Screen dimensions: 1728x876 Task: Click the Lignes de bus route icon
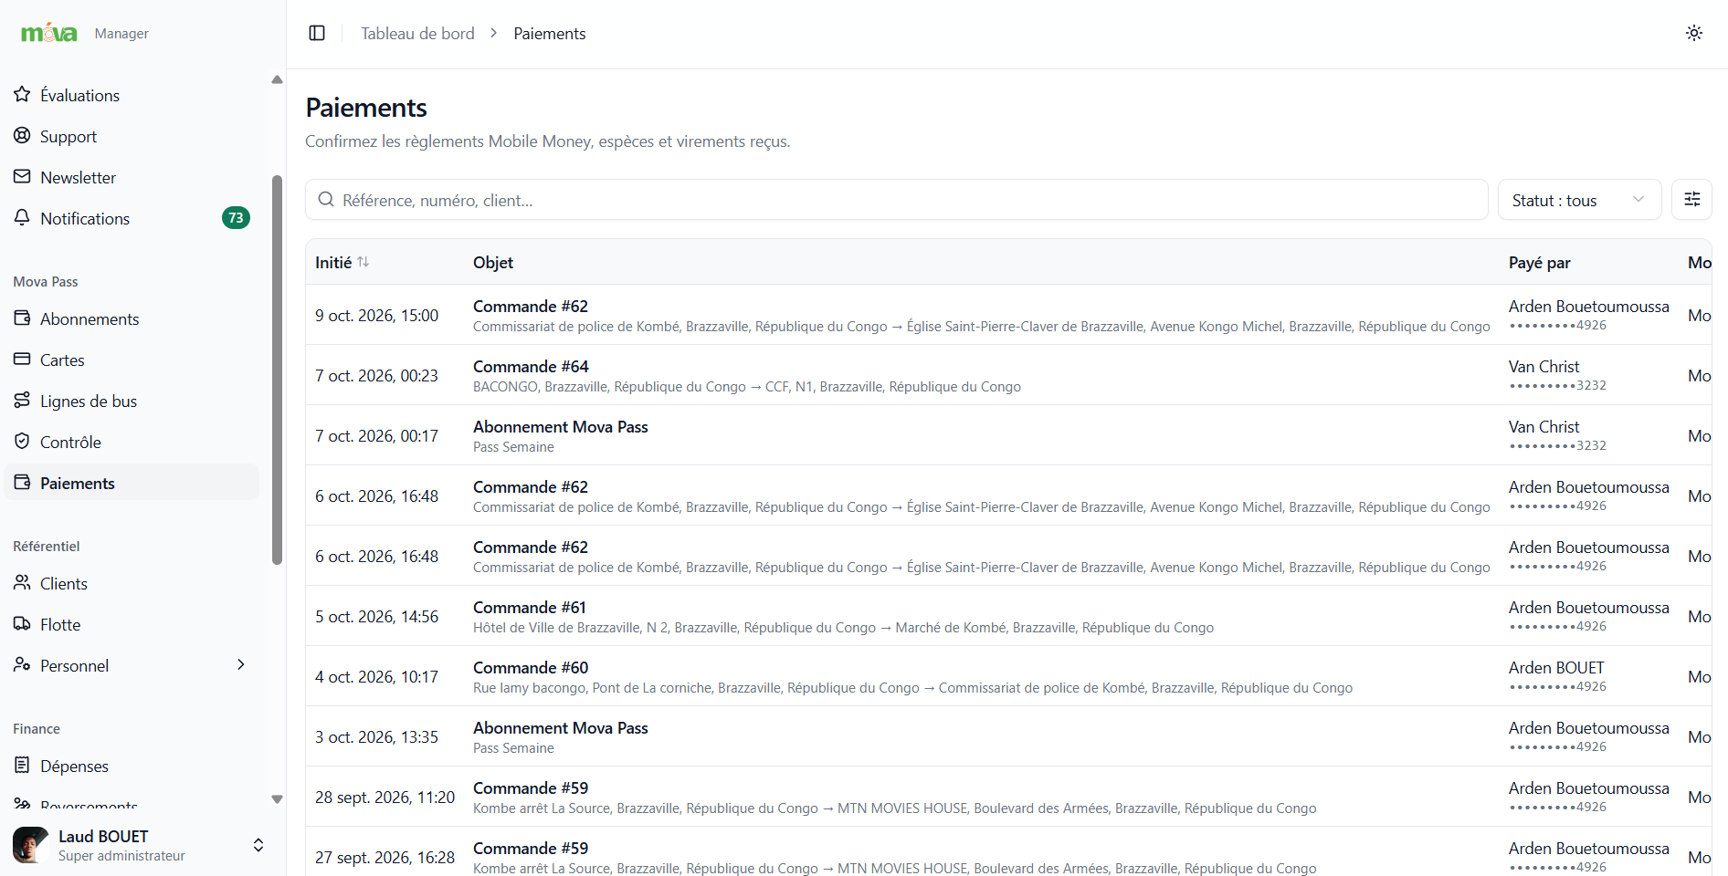click(x=22, y=400)
